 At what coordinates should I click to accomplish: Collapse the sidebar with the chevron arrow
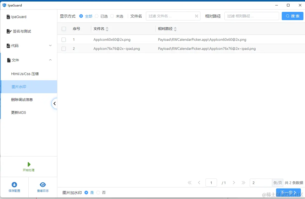(54, 103)
